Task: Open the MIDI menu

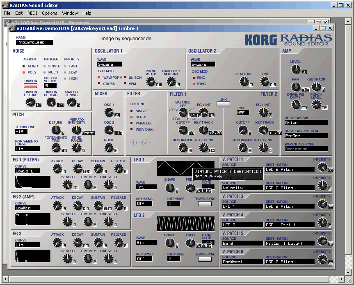Action: click(x=32, y=13)
